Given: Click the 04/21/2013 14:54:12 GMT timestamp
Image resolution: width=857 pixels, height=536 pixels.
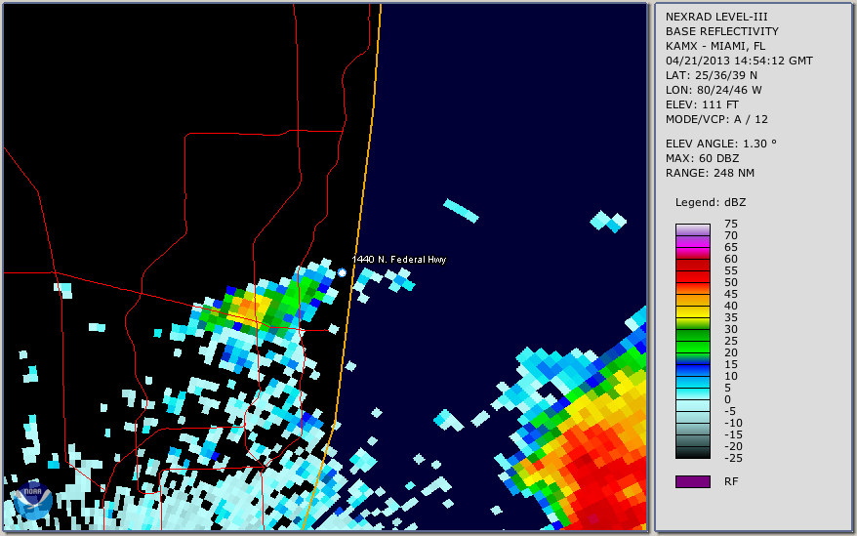Looking at the screenshot, I should [739, 61].
